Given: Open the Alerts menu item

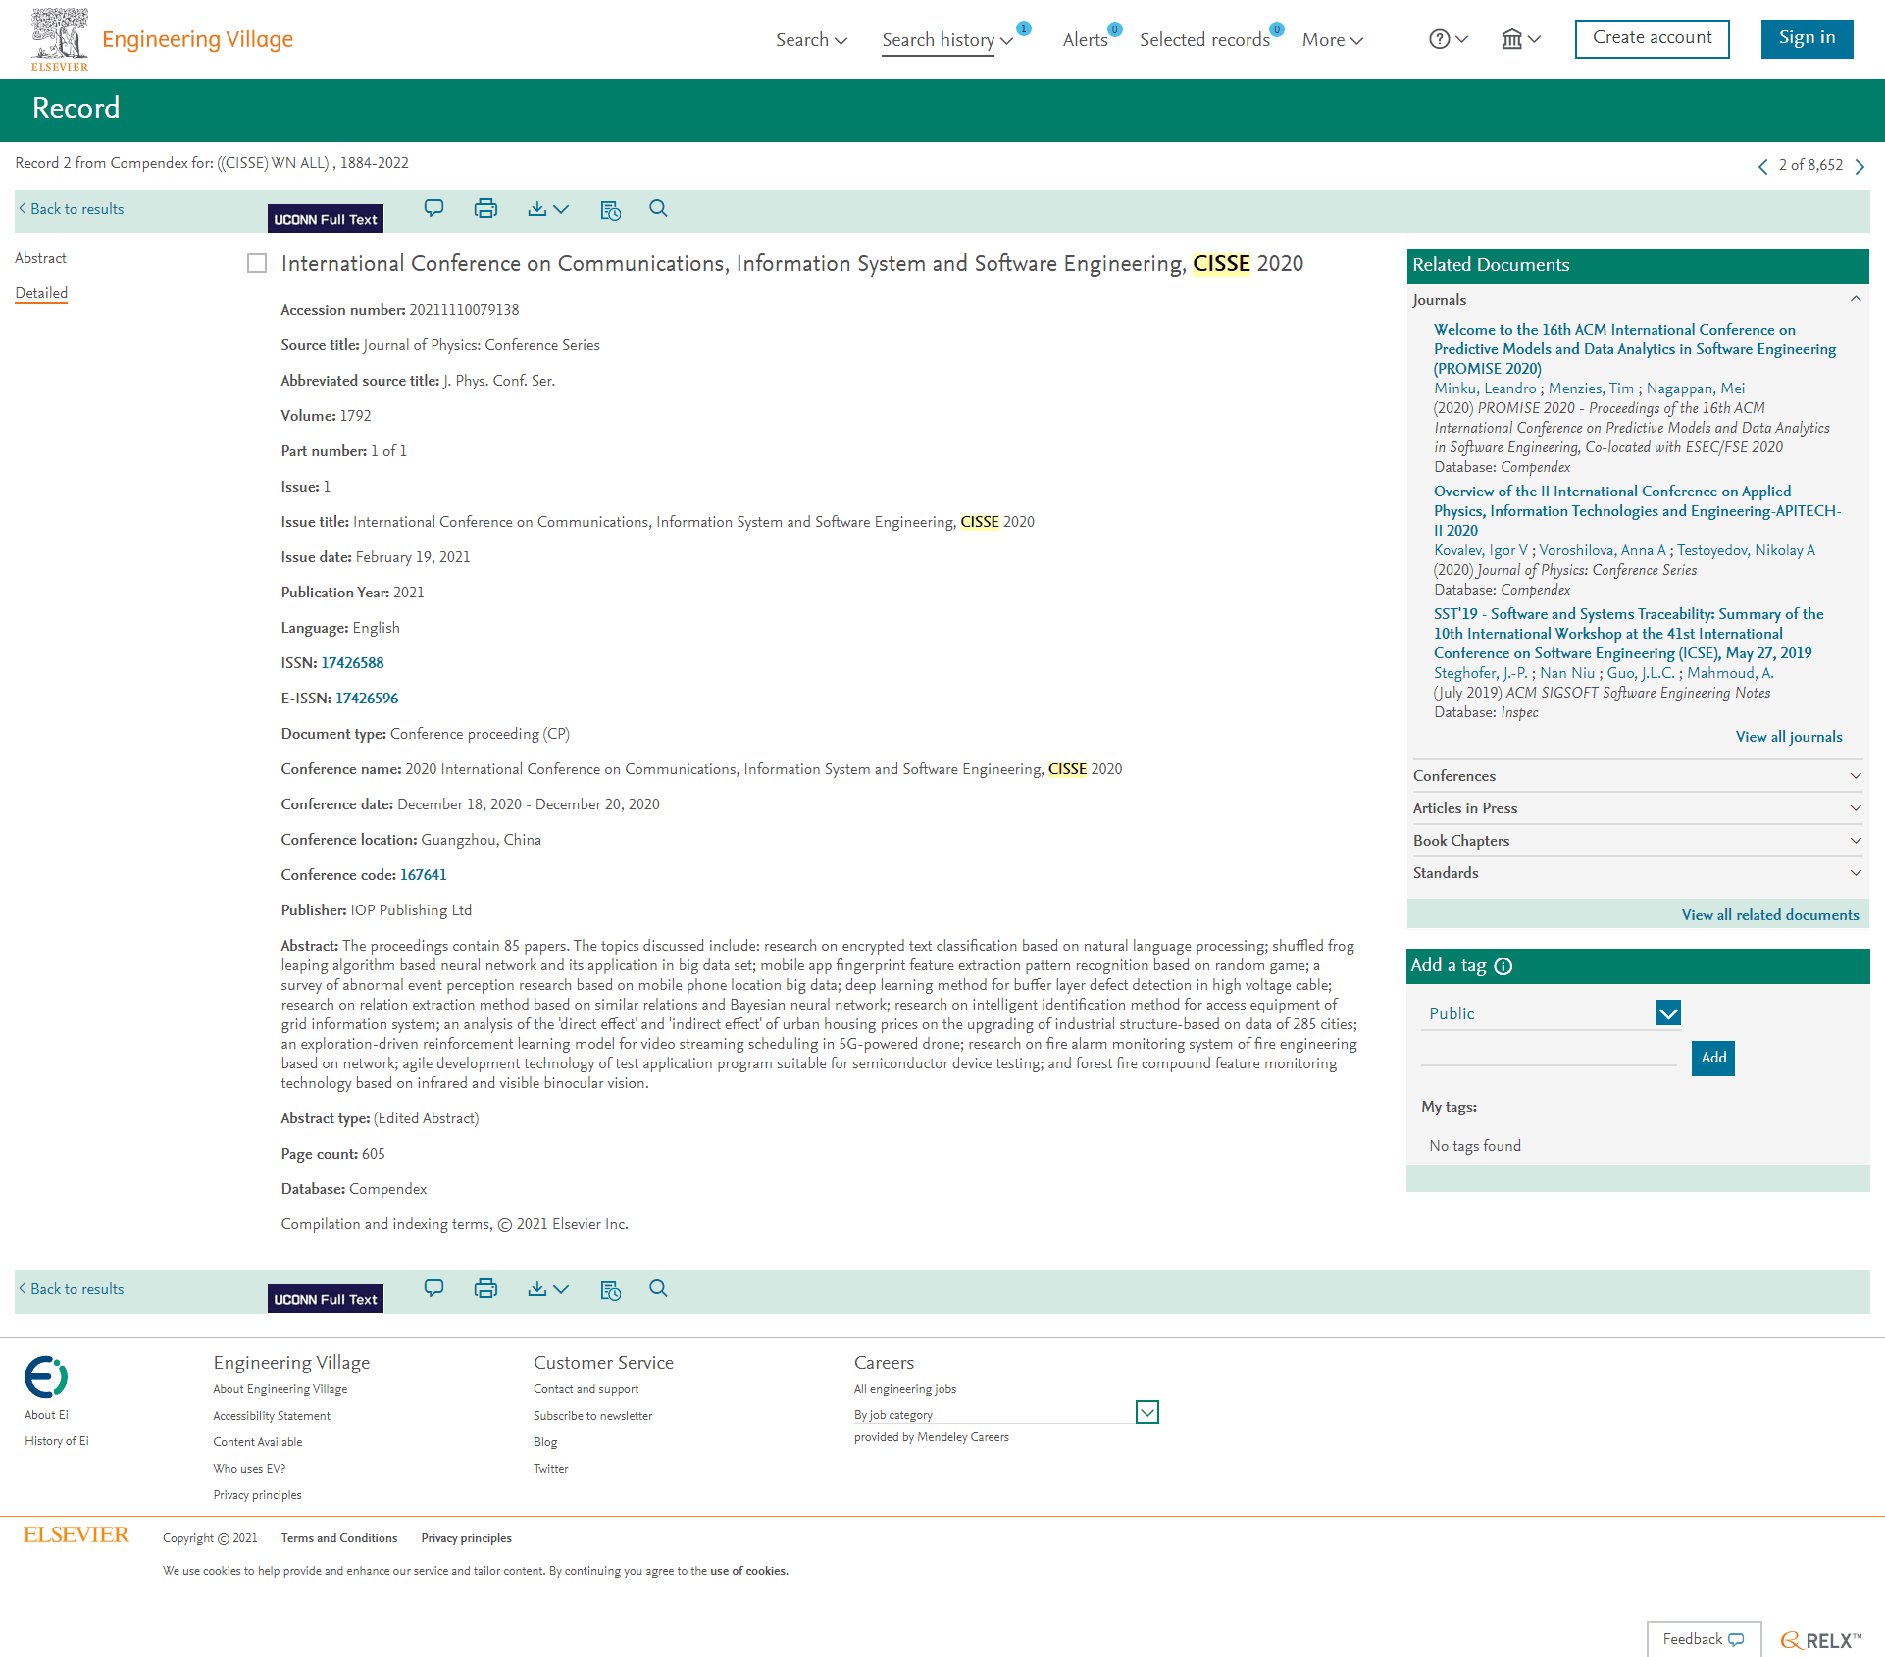Looking at the screenshot, I should (x=1085, y=40).
